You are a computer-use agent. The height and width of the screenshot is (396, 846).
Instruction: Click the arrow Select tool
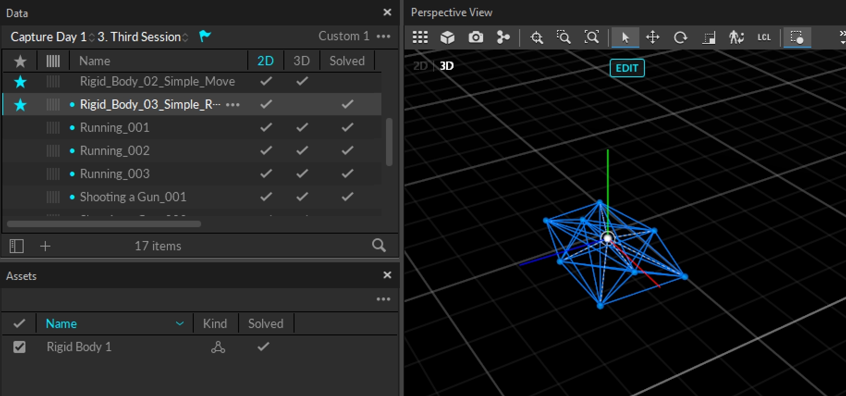pyautogui.click(x=625, y=37)
